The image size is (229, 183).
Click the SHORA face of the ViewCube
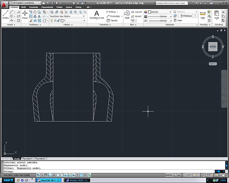213,47
